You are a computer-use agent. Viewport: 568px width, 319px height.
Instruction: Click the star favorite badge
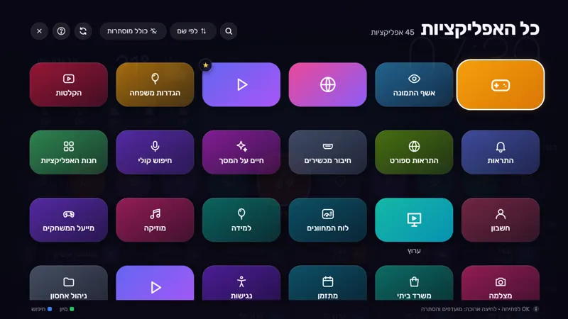(x=206, y=65)
